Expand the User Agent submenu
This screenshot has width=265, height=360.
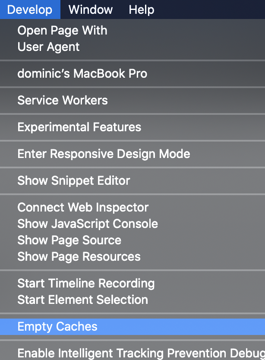[48, 47]
